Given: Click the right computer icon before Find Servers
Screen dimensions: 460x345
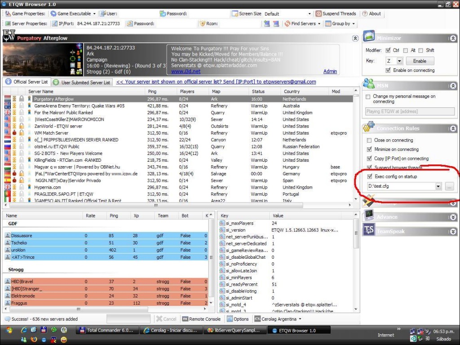Looking at the screenshot, I should tap(276, 23).
